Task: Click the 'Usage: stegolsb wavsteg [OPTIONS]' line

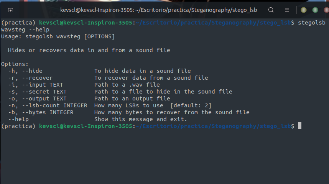Action: coord(58,36)
